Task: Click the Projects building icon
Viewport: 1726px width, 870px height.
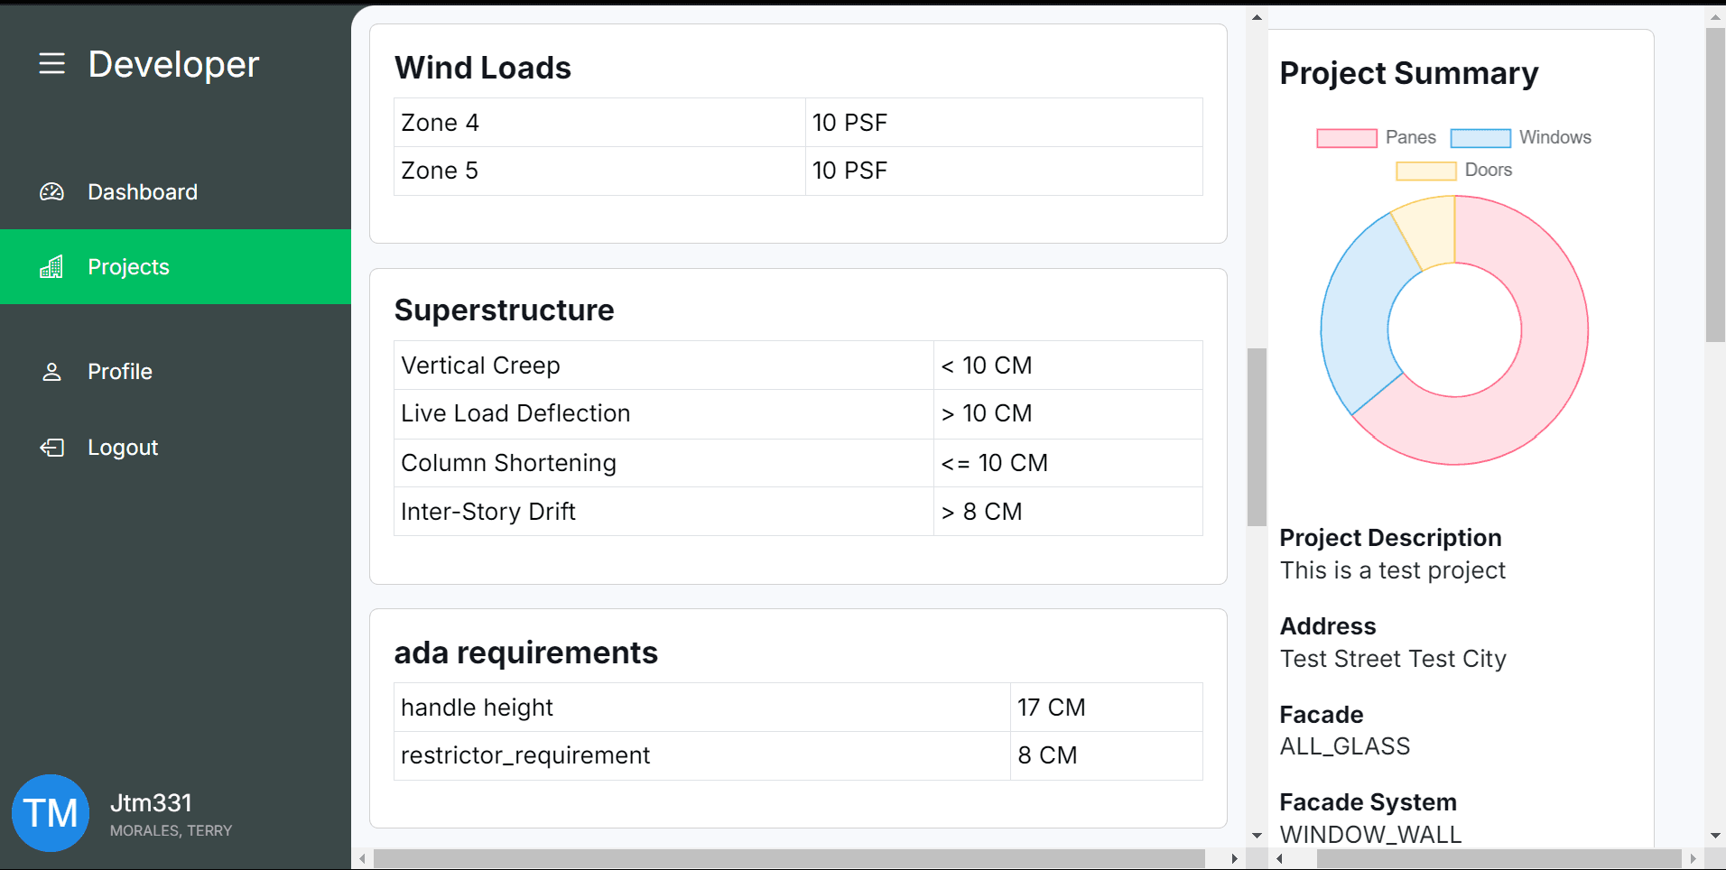Action: pyautogui.click(x=52, y=267)
